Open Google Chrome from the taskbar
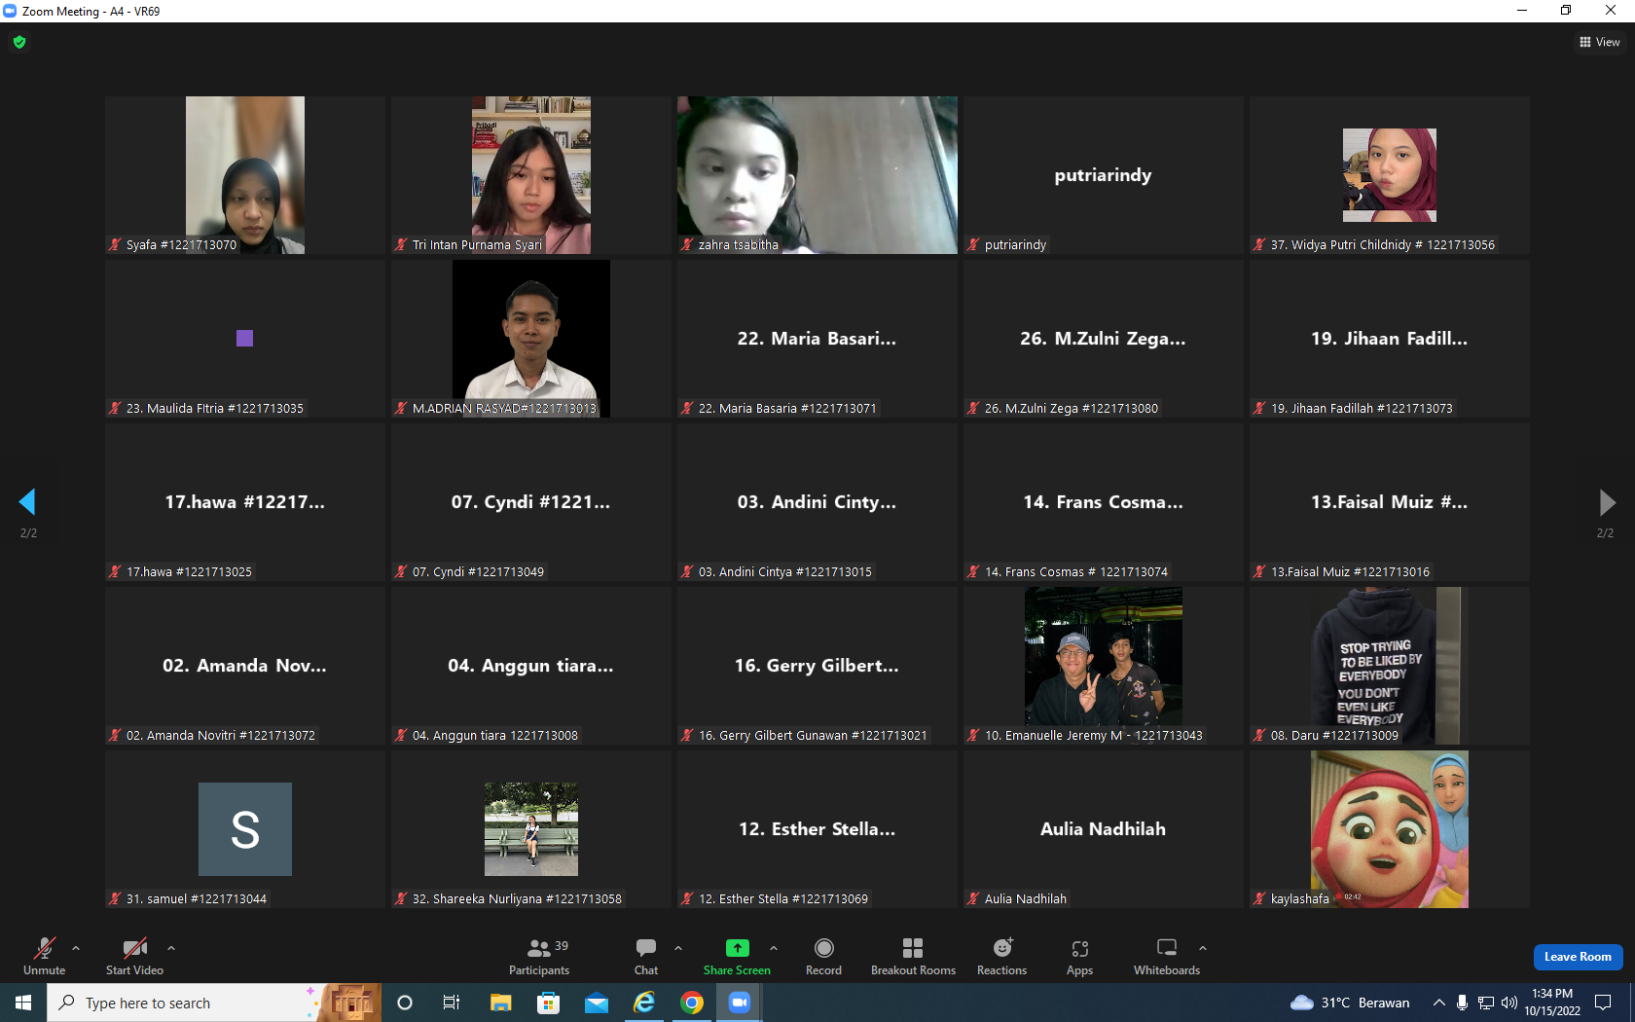The image size is (1635, 1022). tap(692, 1003)
